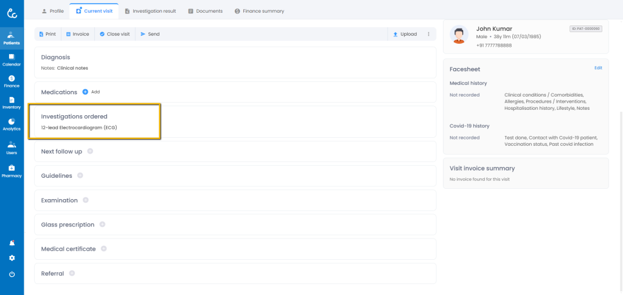This screenshot has width=623, height=295.
Task: Click Add next to Medications
Action: coord(91,92)
